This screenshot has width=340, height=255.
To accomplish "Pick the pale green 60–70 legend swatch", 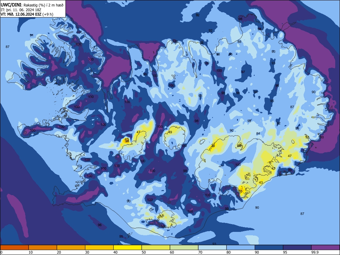I will (x=184, y=248).
